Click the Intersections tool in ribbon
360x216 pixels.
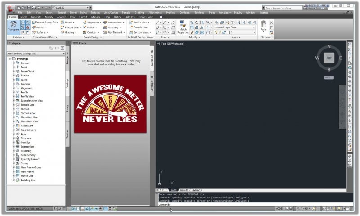[113, 22]
